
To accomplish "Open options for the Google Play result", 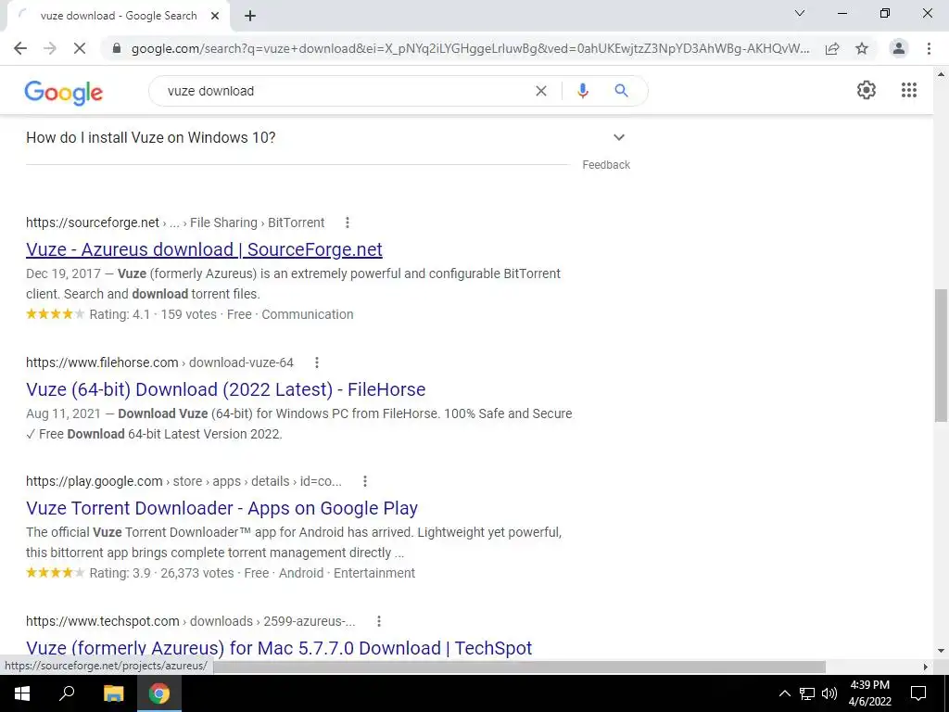I will [x=365, y=481].
